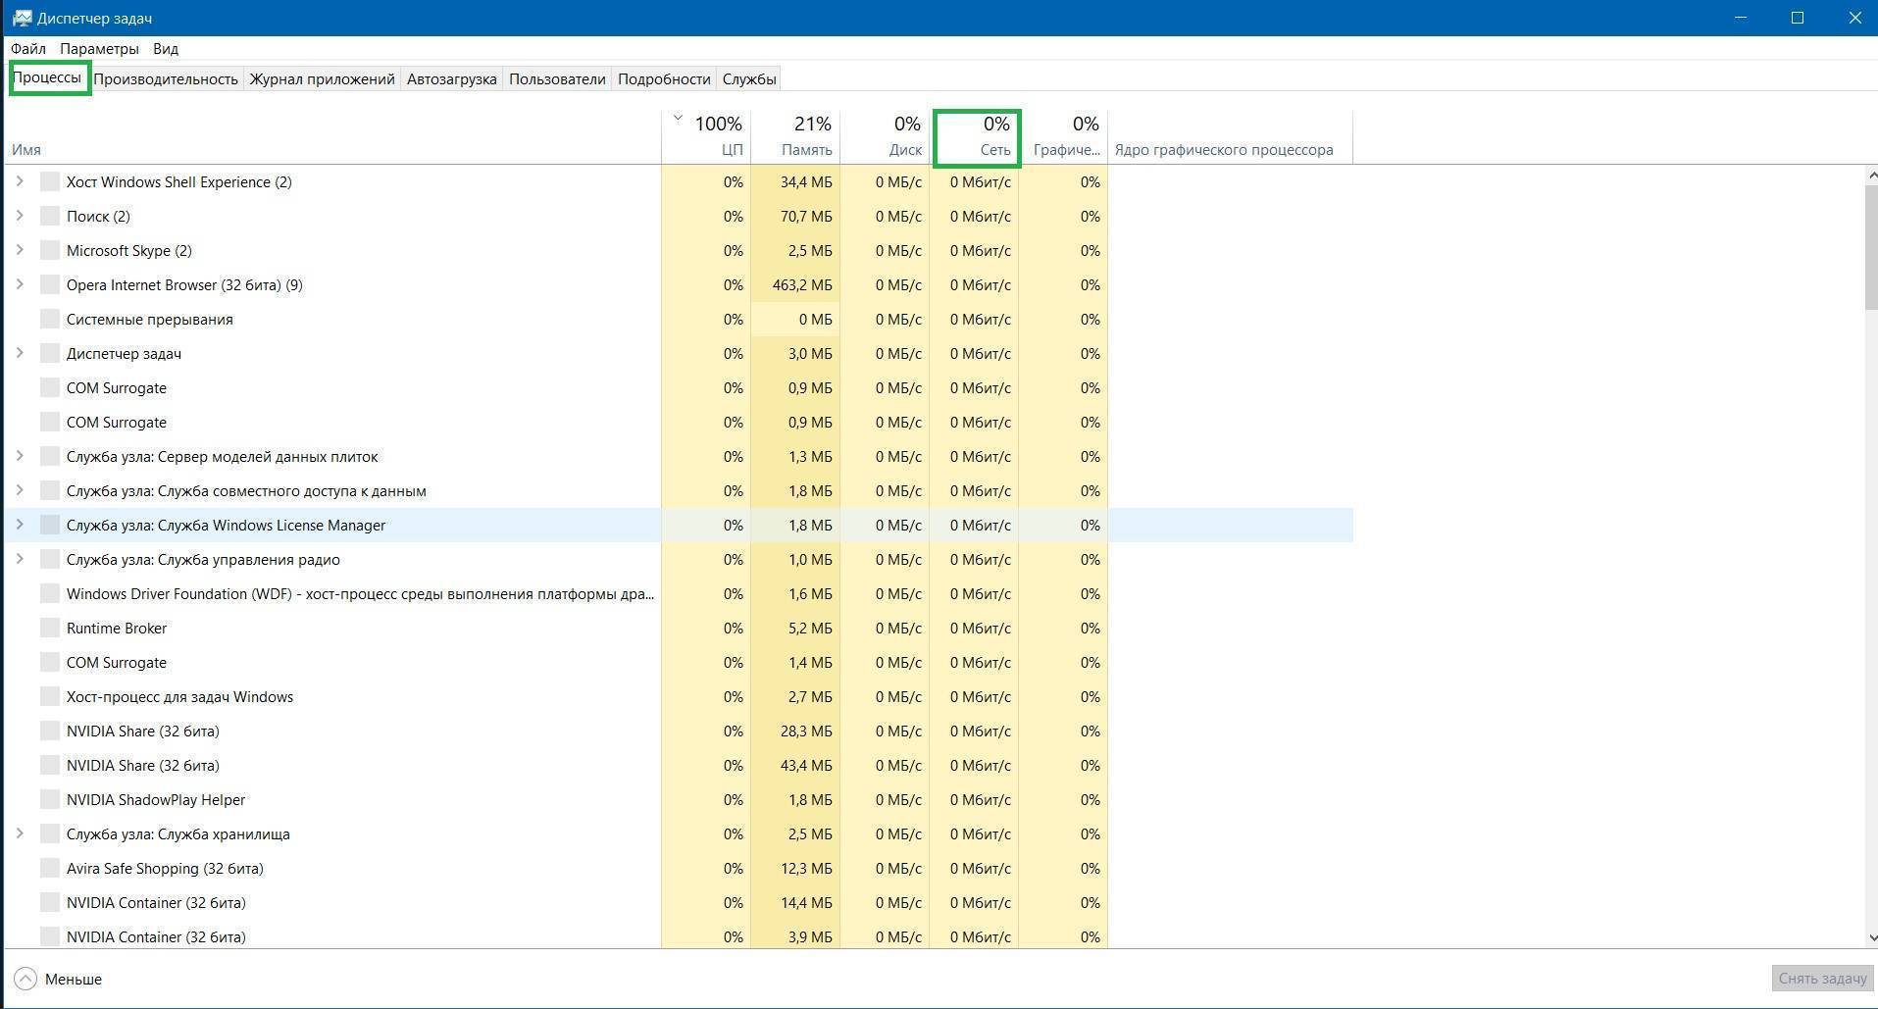This screenshot has height=1009, width=1878.
Task: Click the Runtime Broker process icon
Action: point(50,629)
